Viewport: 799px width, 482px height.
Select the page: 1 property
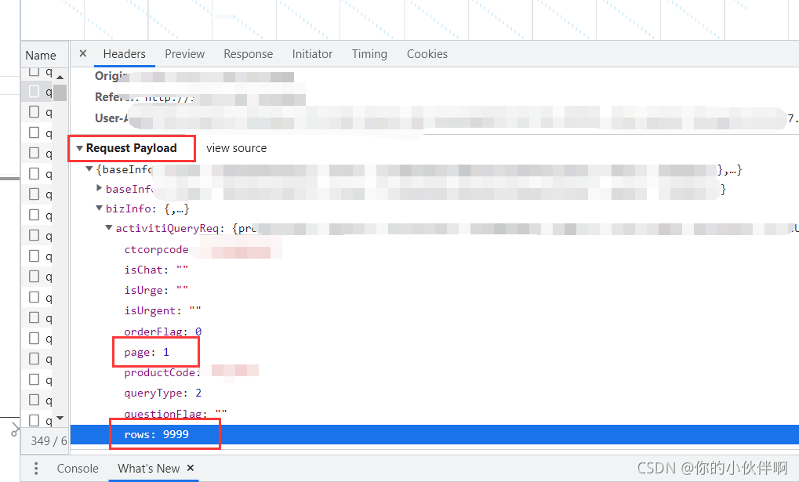147,352
